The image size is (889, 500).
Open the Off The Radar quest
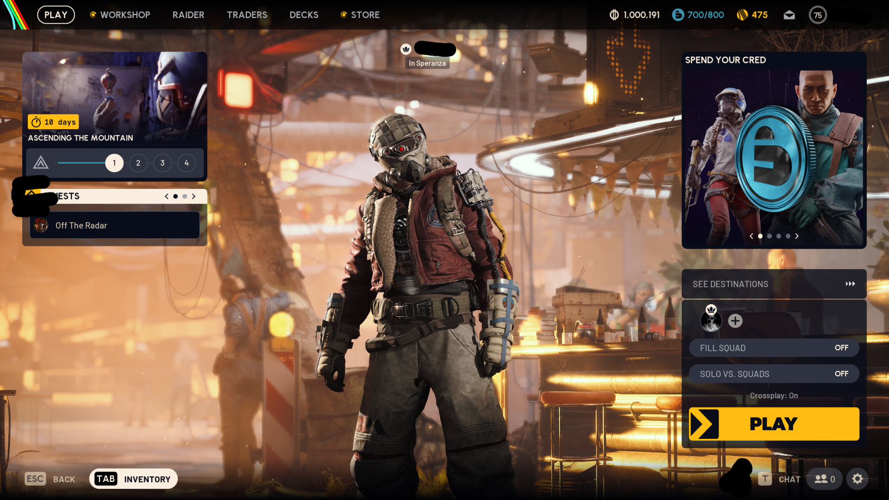pos(115,225)
